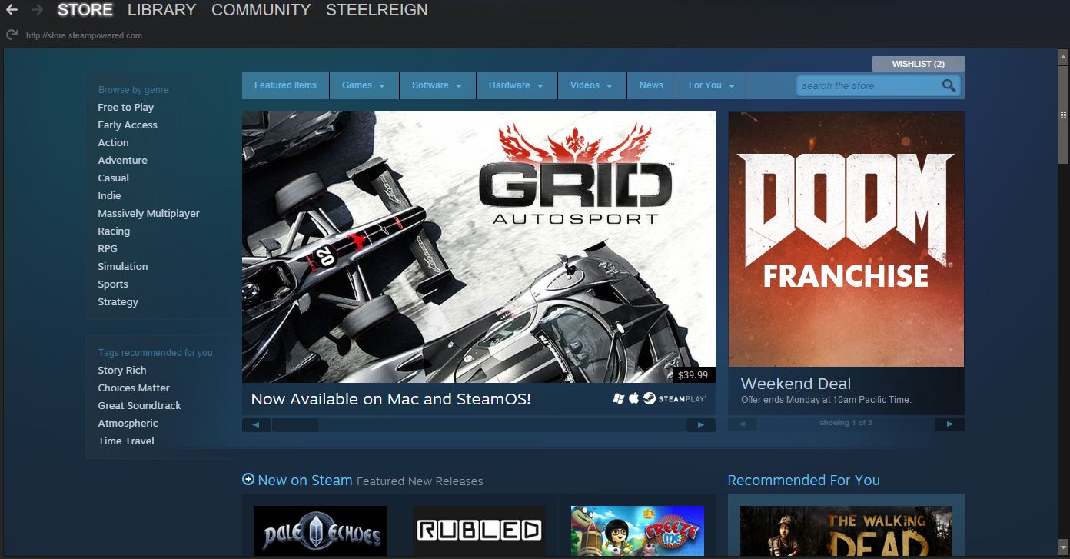Image resolution: width=1070 pixels, height=559 pixels.
Task: Open the Choices Matter tag
Action: pyautogui.click(x=134, y=388)
